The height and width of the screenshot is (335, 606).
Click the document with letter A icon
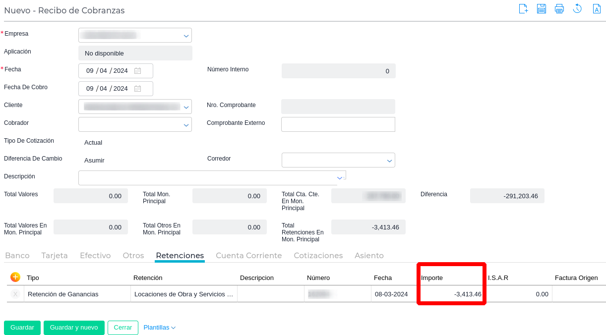597,9
